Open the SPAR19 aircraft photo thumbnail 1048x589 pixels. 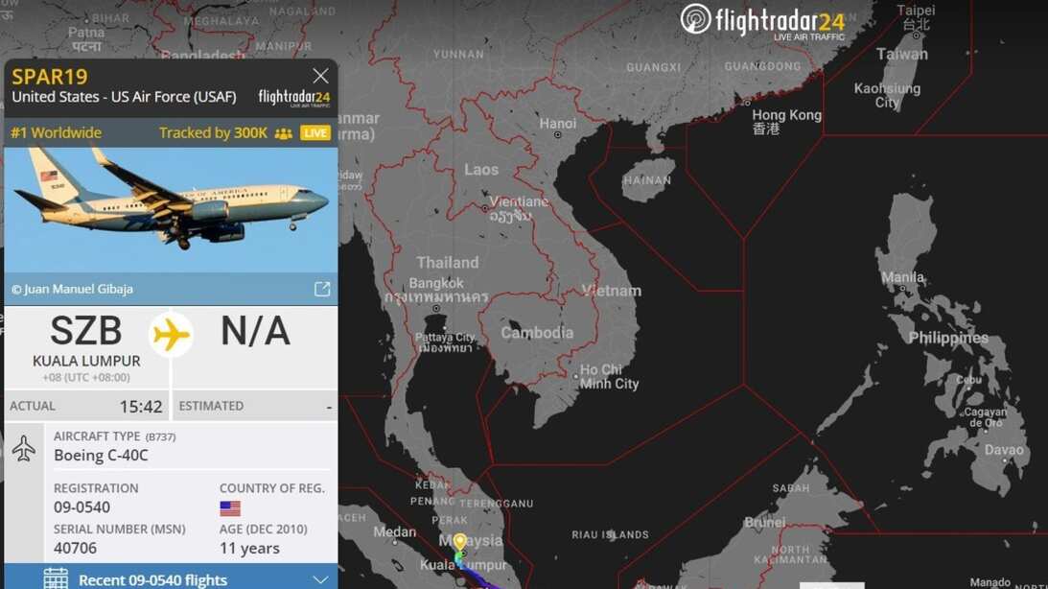pos(171,209)
